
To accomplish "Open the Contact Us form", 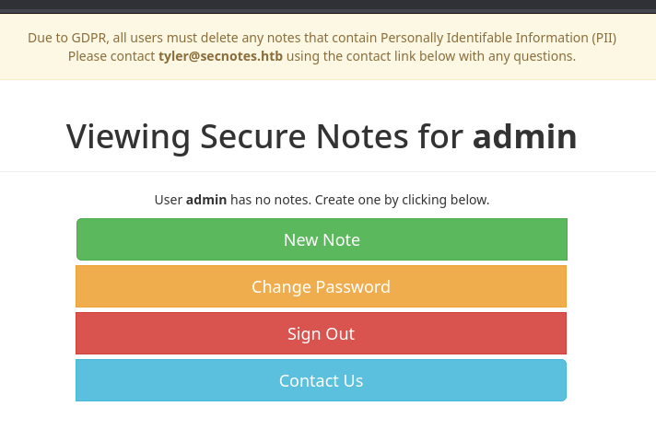I will [x=321, y=380].
